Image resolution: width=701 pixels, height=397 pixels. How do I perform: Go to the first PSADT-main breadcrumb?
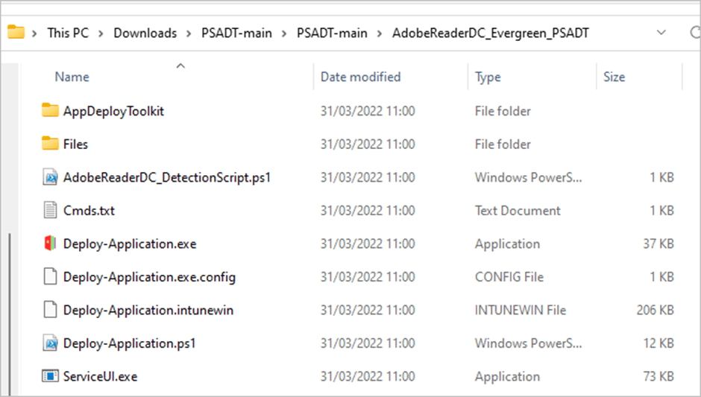point(236,33)
